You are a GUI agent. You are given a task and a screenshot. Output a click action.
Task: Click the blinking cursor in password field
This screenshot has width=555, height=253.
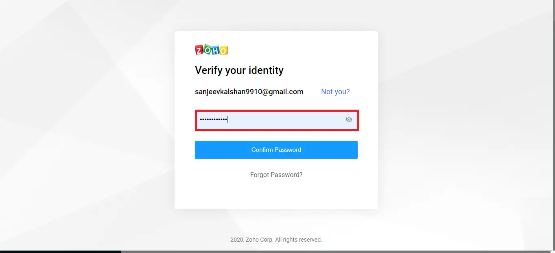coord(227,119)
